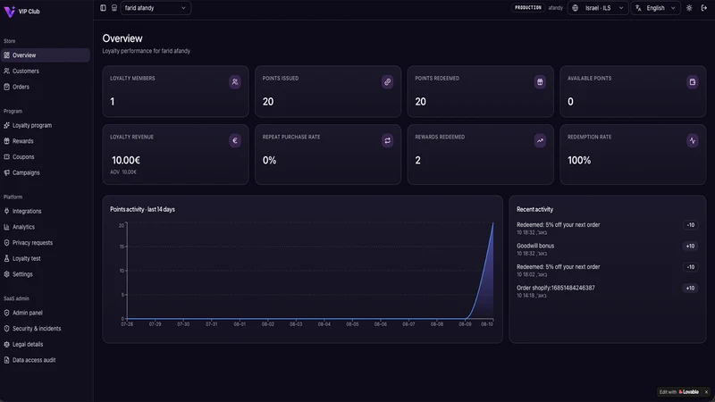Click the Rewards gift icon in sidebar
The height and width of the screenshot is (402, 715).
tap(6, 141)
